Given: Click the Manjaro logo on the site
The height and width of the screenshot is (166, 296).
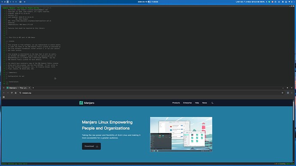Looking at the screenshot, I should click(87, 103).
